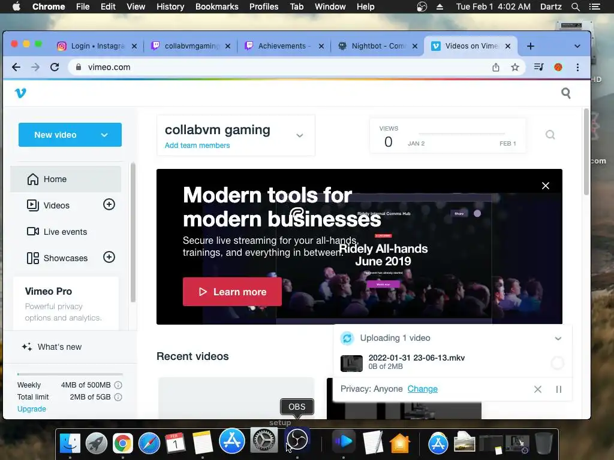Image resolution: width=614 pixels, height=460 pixels.
Task: Bookmark this page with the star icon
Action: point(515,67)
